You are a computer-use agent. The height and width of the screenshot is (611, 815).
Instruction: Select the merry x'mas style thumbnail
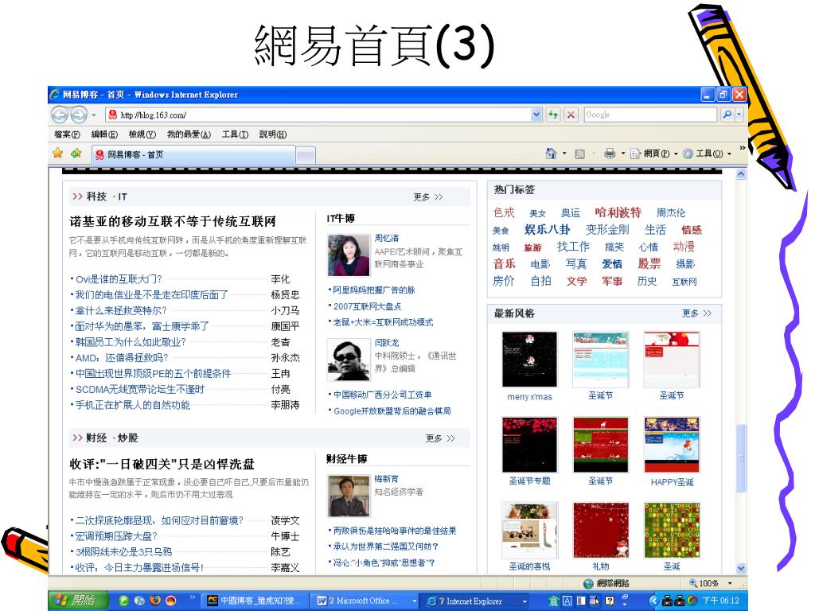pos(529,359)
